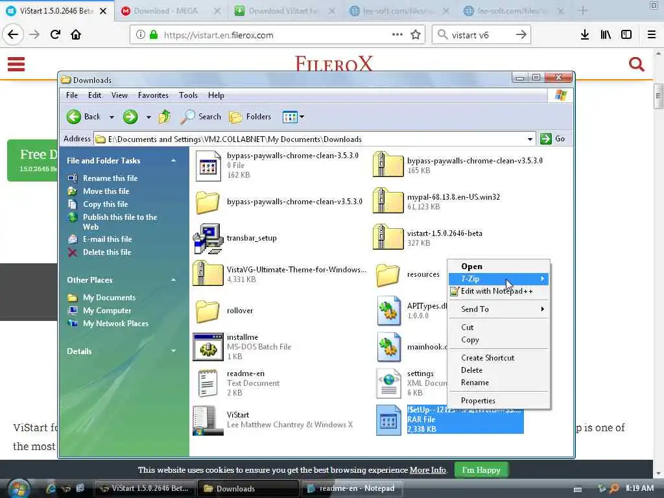
Task: Choose Rename in the context menu
Action: (x=499, y=383)
